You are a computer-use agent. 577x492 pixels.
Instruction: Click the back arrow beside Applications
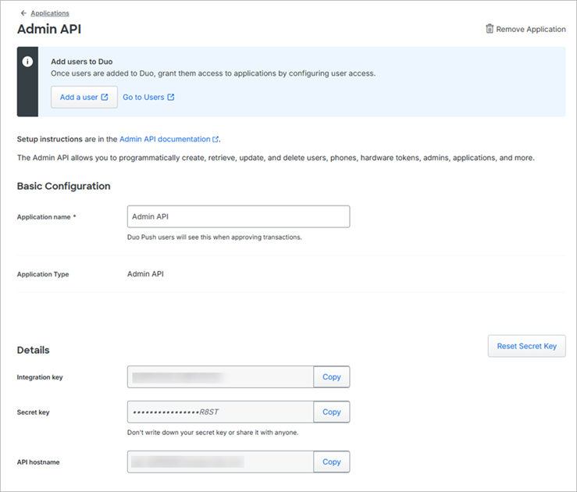click(23, 13)
